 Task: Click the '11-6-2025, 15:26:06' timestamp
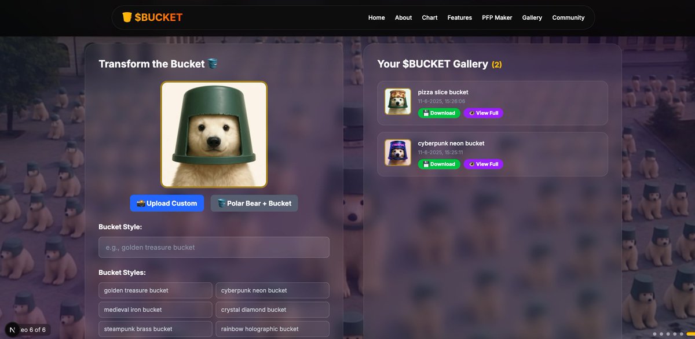coord(441,101)
